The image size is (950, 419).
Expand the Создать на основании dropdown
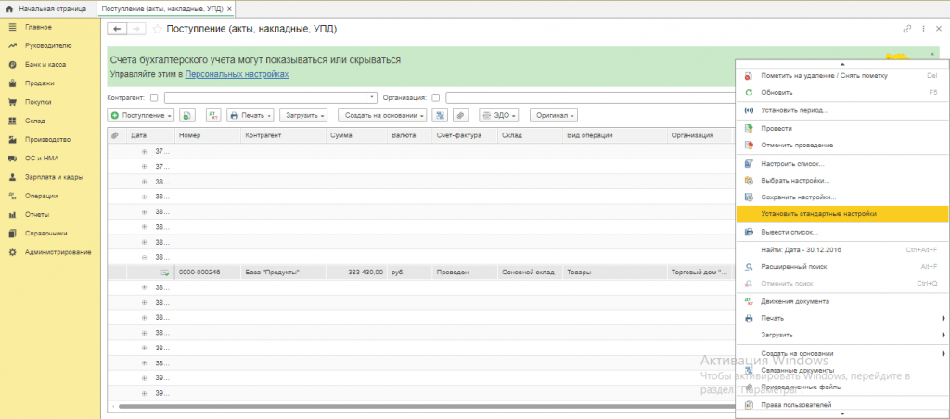click(x=381, y=116)
